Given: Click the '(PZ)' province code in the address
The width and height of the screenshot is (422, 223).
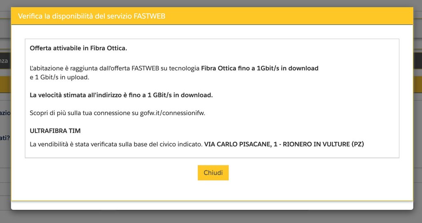Looking at the screenshot, I should click(356, 144).
